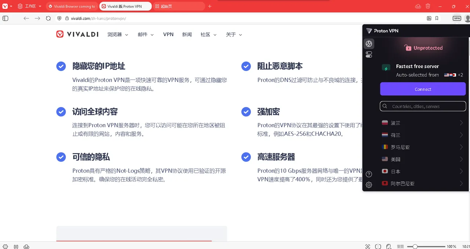Screen dimensions: 470x249
Task: Adjust the page zoom slider
Action: click(426, 246)
